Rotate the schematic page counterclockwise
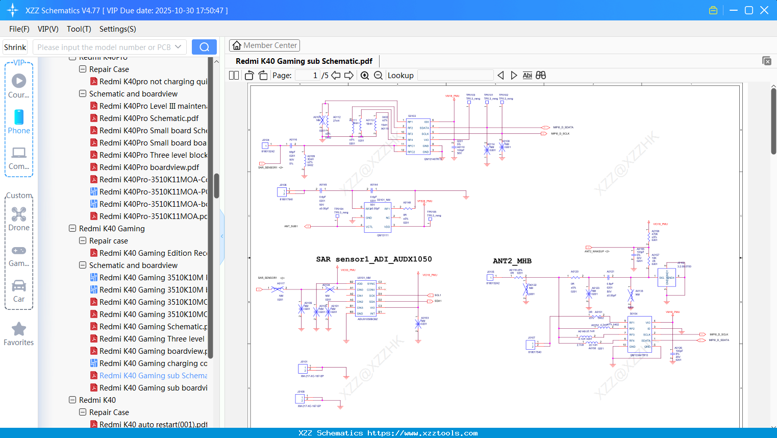Viewport: 777px width, 438px height. (248, 75)
